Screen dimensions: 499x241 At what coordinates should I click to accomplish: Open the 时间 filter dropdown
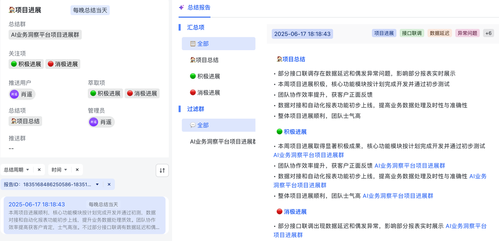[x=59, y=170]
